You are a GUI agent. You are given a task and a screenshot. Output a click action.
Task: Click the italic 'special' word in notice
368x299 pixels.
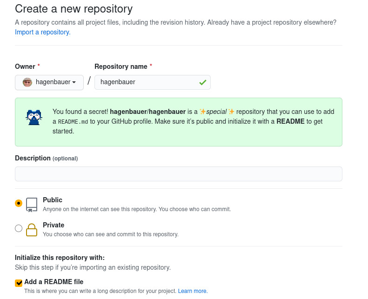(x=216, y=112)
